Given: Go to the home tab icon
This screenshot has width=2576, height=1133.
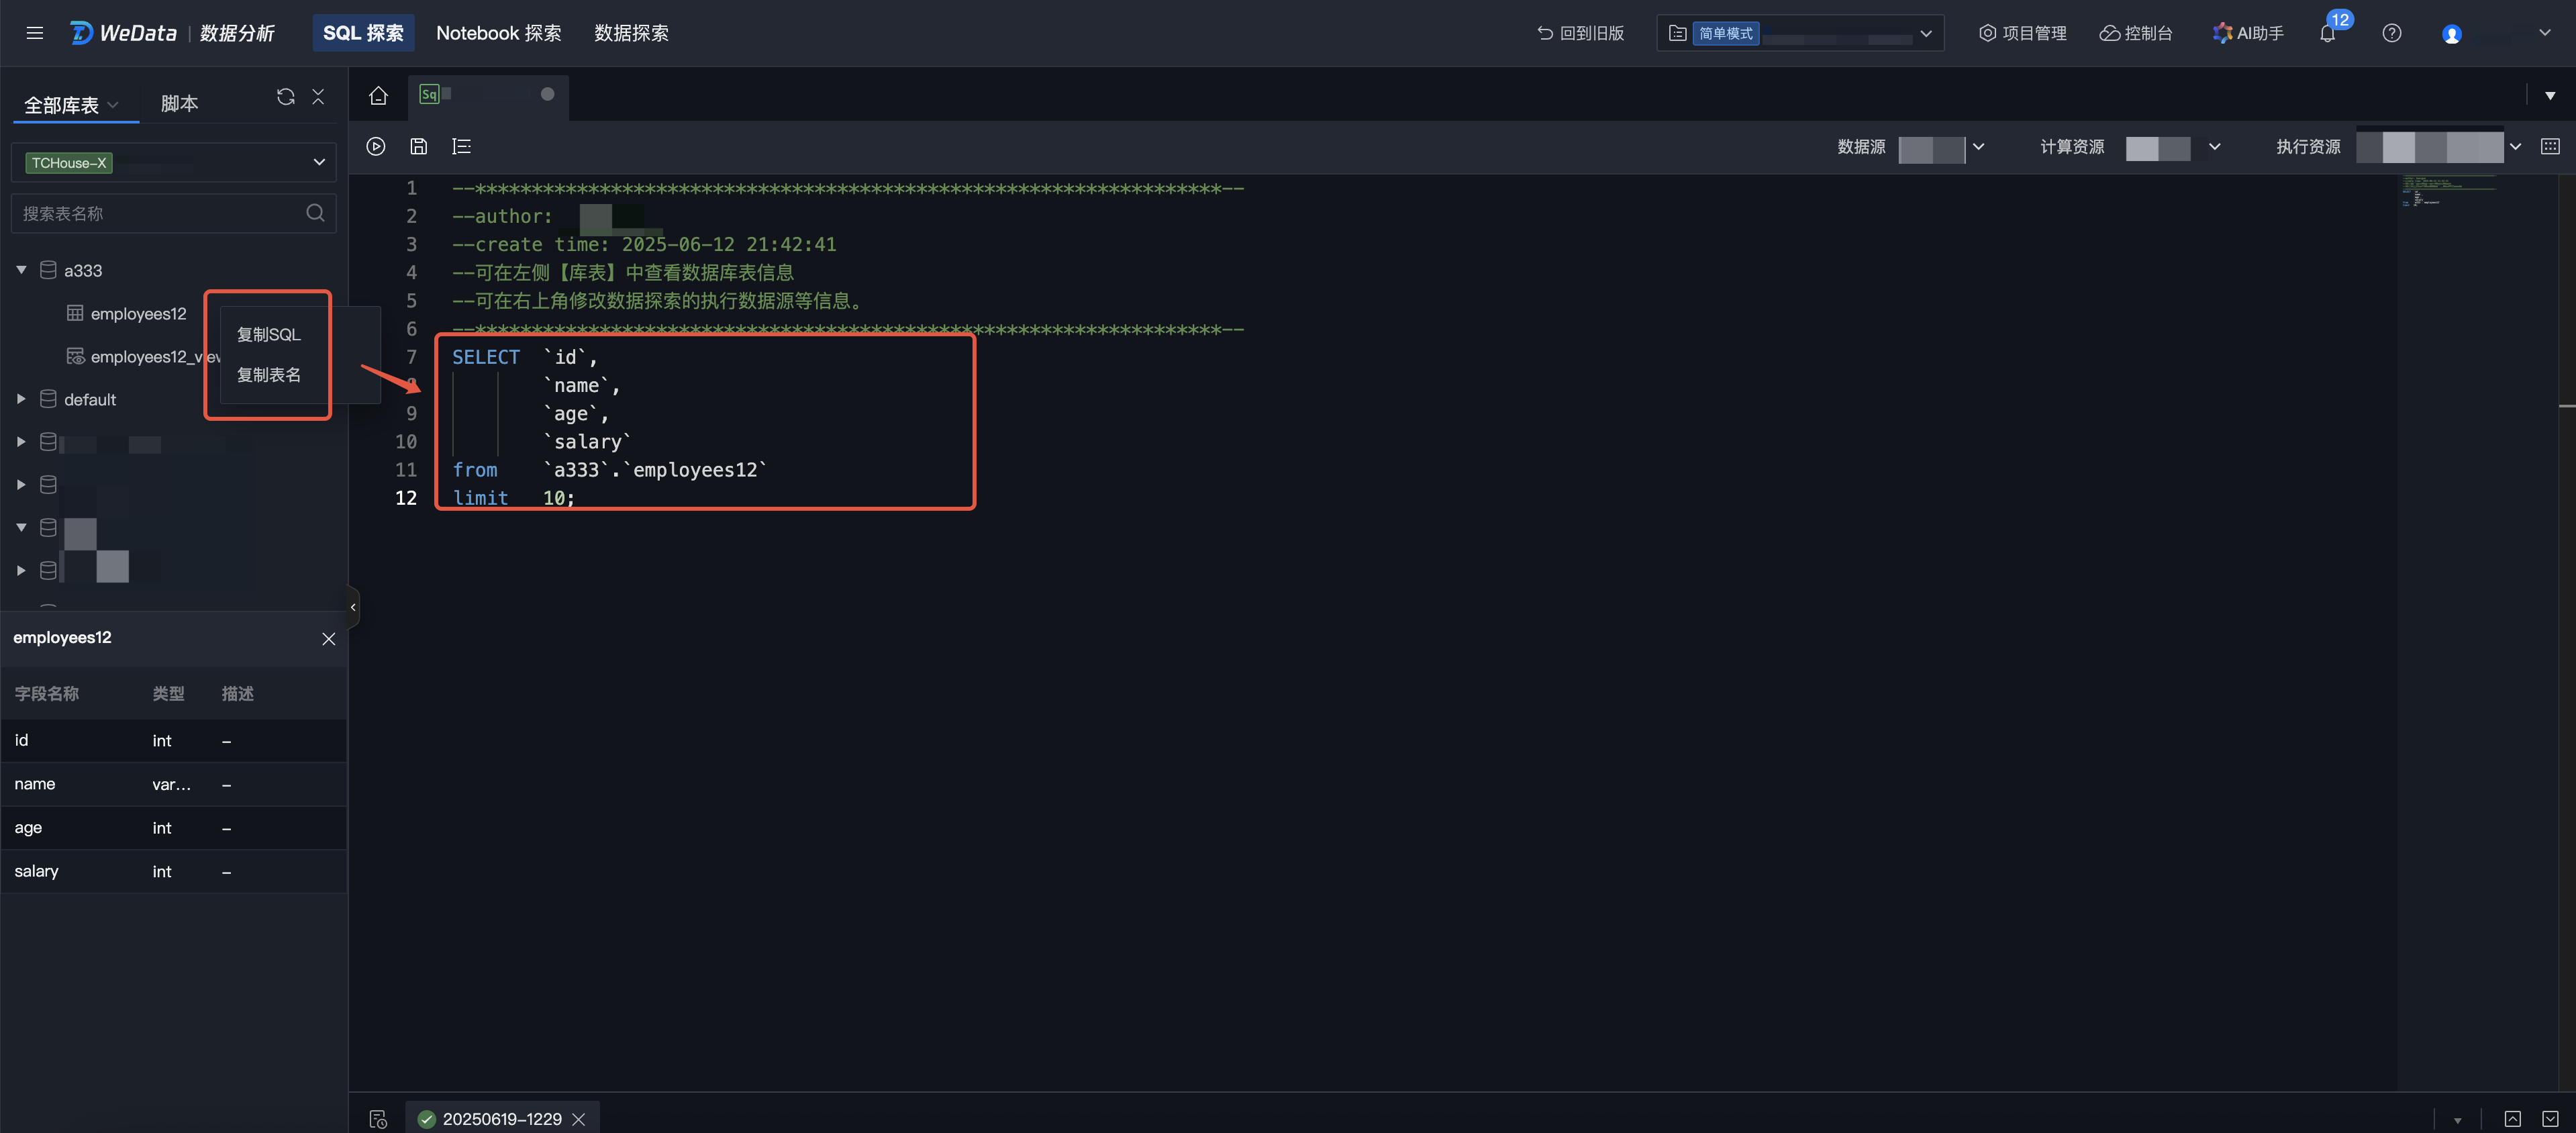Looking at the screenshot, I should coord(378,96).
